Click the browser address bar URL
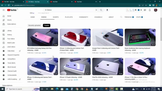The image size is (162, 91). [x=24, y=5]
